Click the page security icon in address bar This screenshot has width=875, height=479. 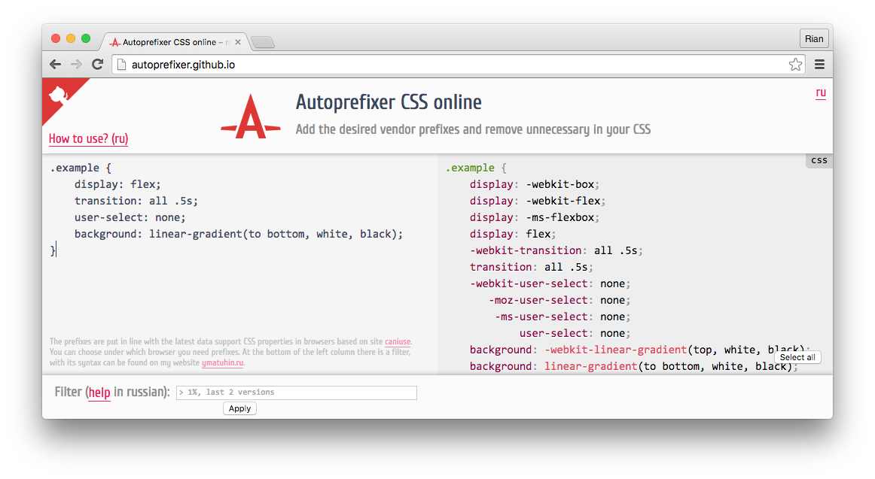pos(121,65)
